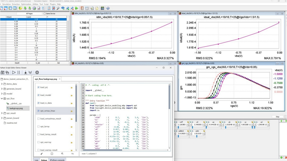The height and width of the screenshot is (161, 287).
Task: Open the Simulation menu
Action: 6,4
